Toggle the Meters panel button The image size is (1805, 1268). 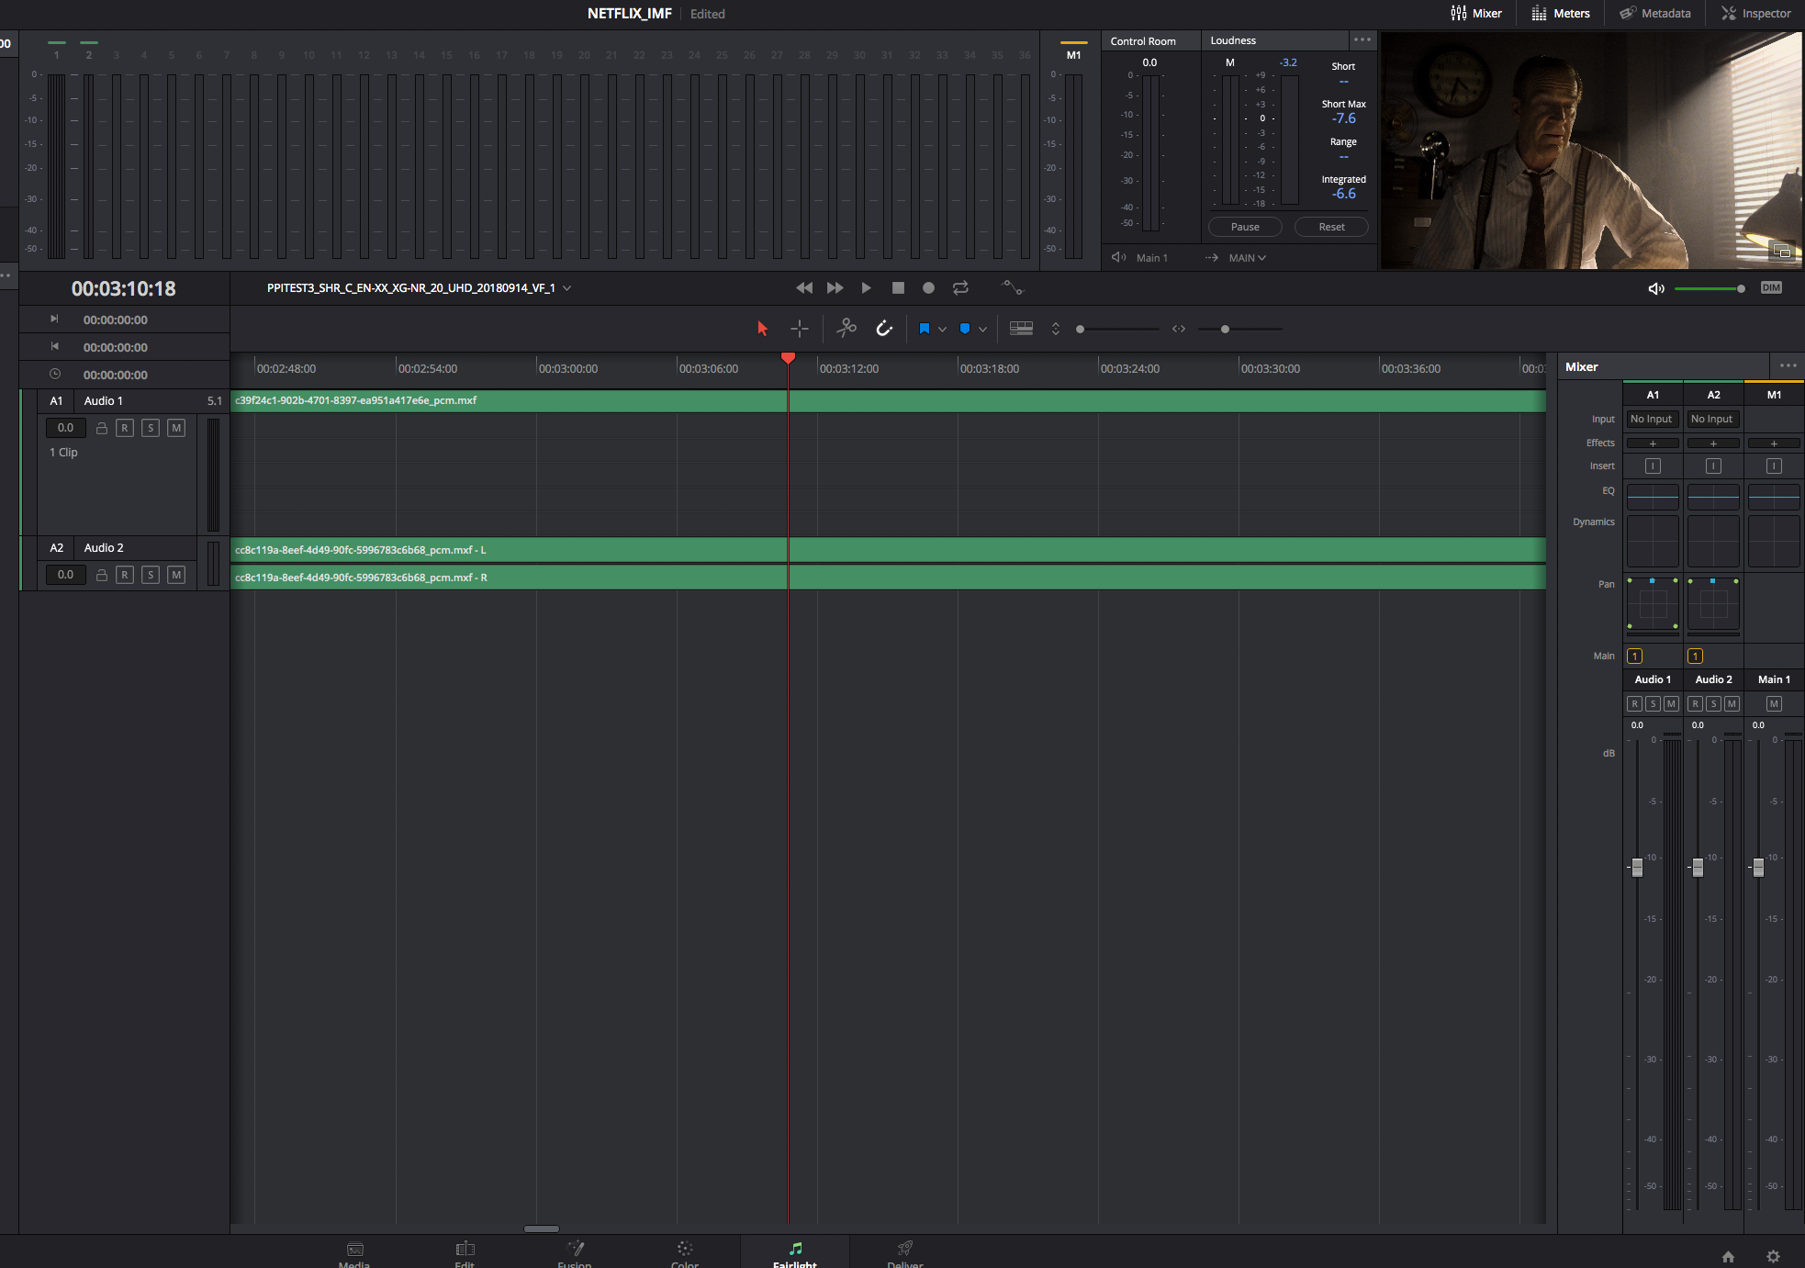[1561, 14]
